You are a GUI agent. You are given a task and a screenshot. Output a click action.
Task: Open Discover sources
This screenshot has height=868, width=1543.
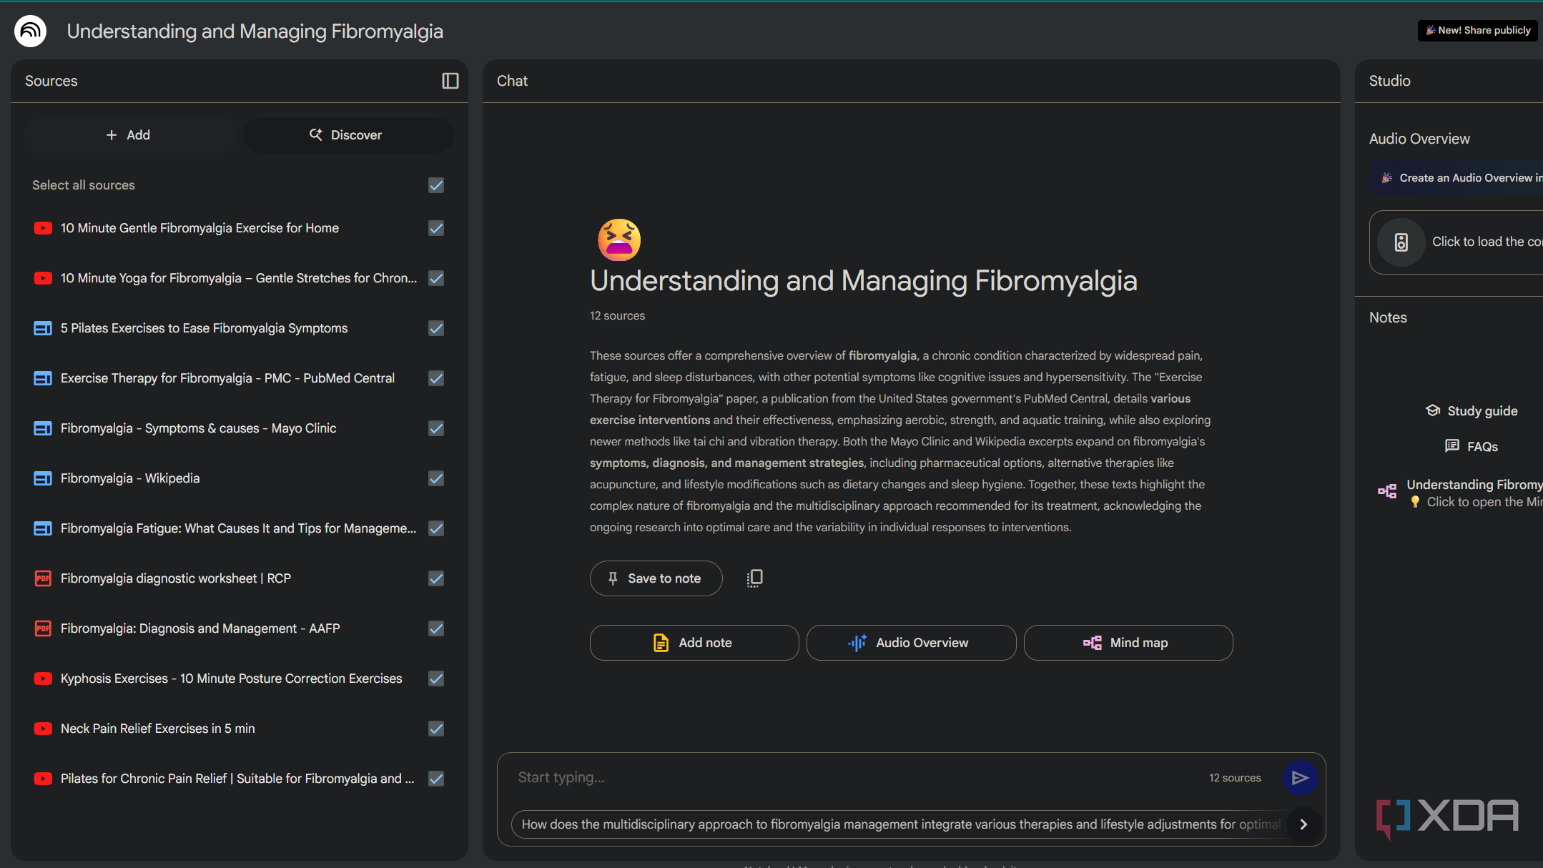click(x=347, y=135)
